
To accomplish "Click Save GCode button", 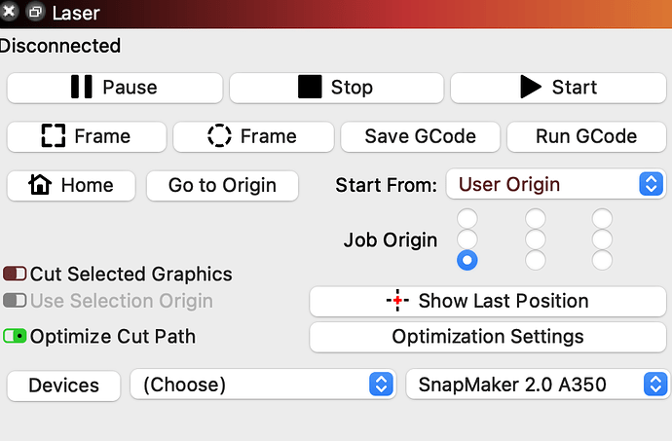I will (420, 136).
